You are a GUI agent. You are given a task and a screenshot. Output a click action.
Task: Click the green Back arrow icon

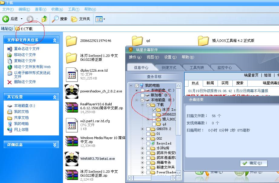click(x=5, y=19)
